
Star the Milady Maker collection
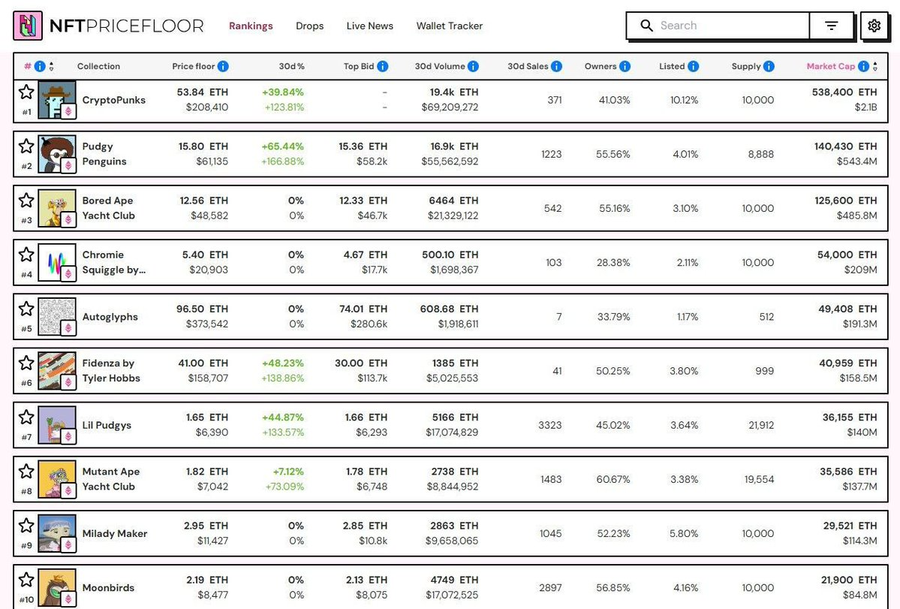click(x=26, y=525)
